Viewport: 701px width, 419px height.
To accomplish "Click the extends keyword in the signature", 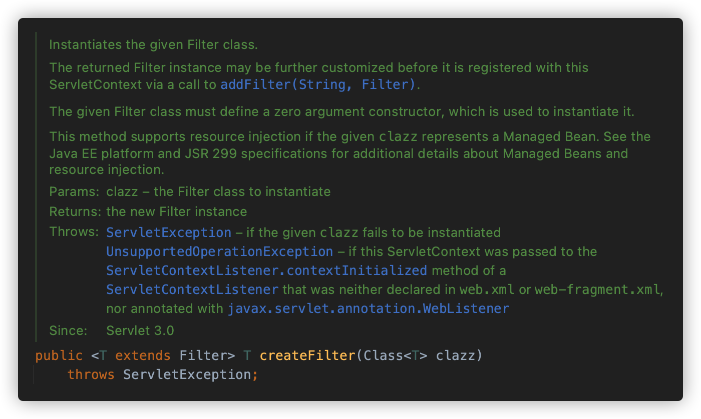I will (x=143, y=355).
